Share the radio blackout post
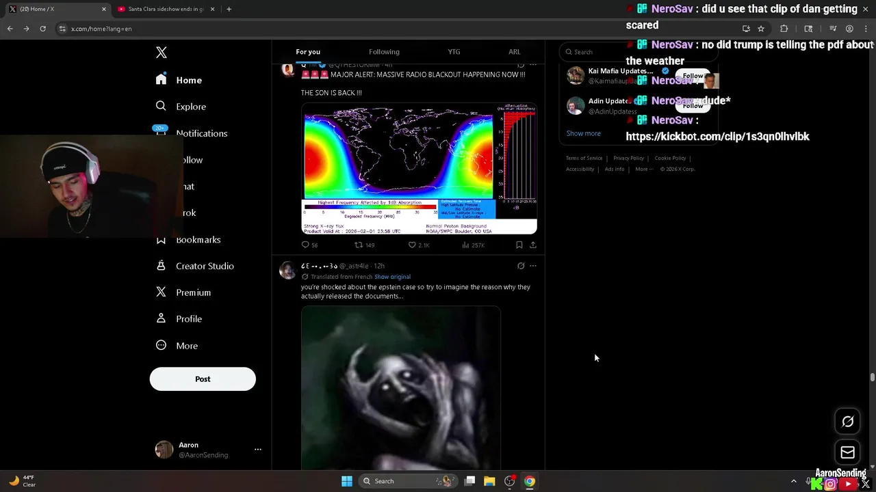 click(532, 245)
